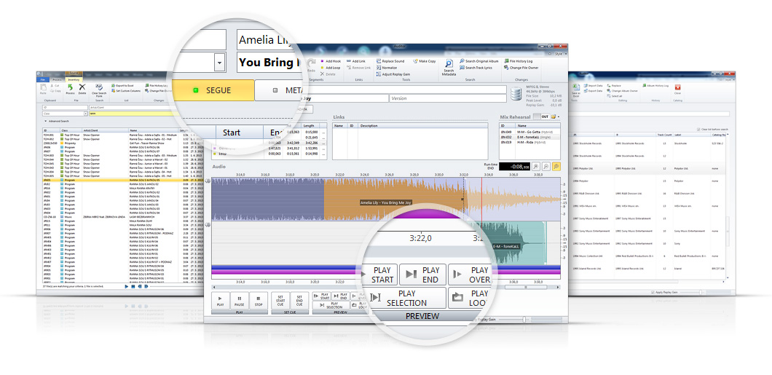Switch to the Inventory ribbon tab
Screen dimensions: 772x375
(74, 79)
